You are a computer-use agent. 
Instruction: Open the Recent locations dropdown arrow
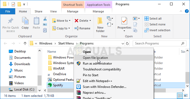19,43
